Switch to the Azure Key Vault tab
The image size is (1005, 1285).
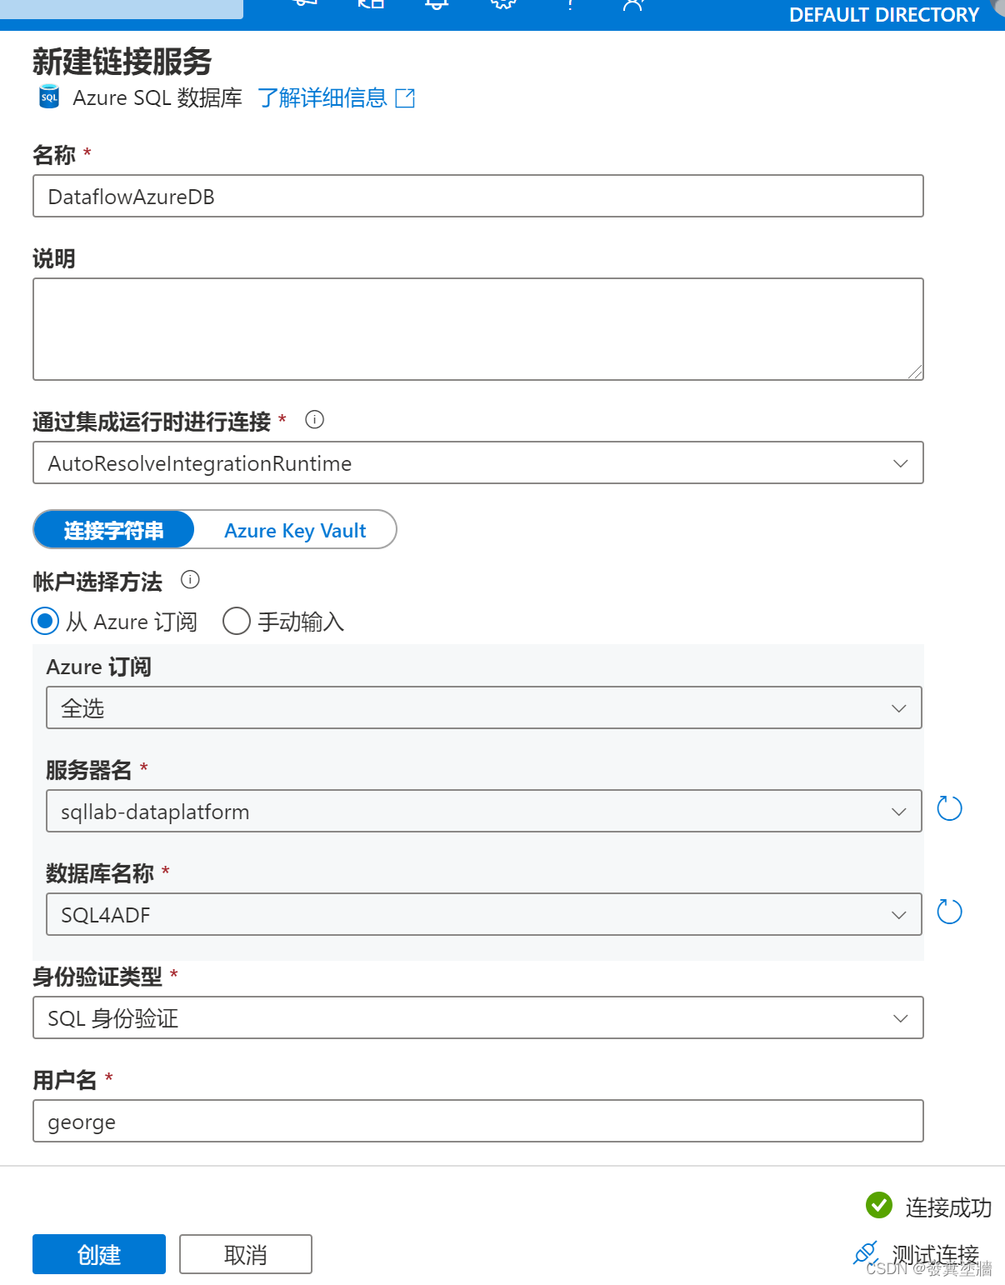pyautogui.click(x=294, y=530)
